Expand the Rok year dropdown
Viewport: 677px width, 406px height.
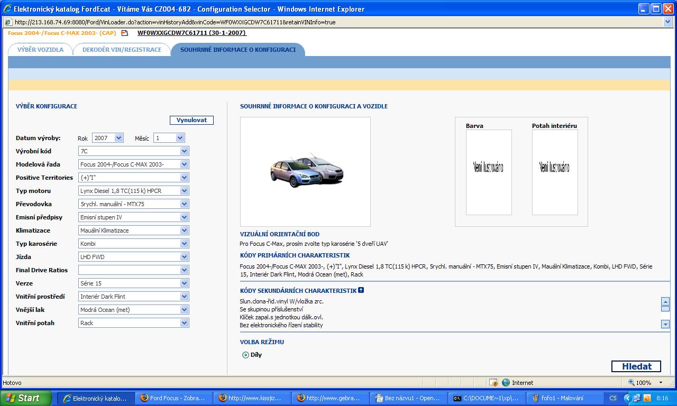coord(118,138)
